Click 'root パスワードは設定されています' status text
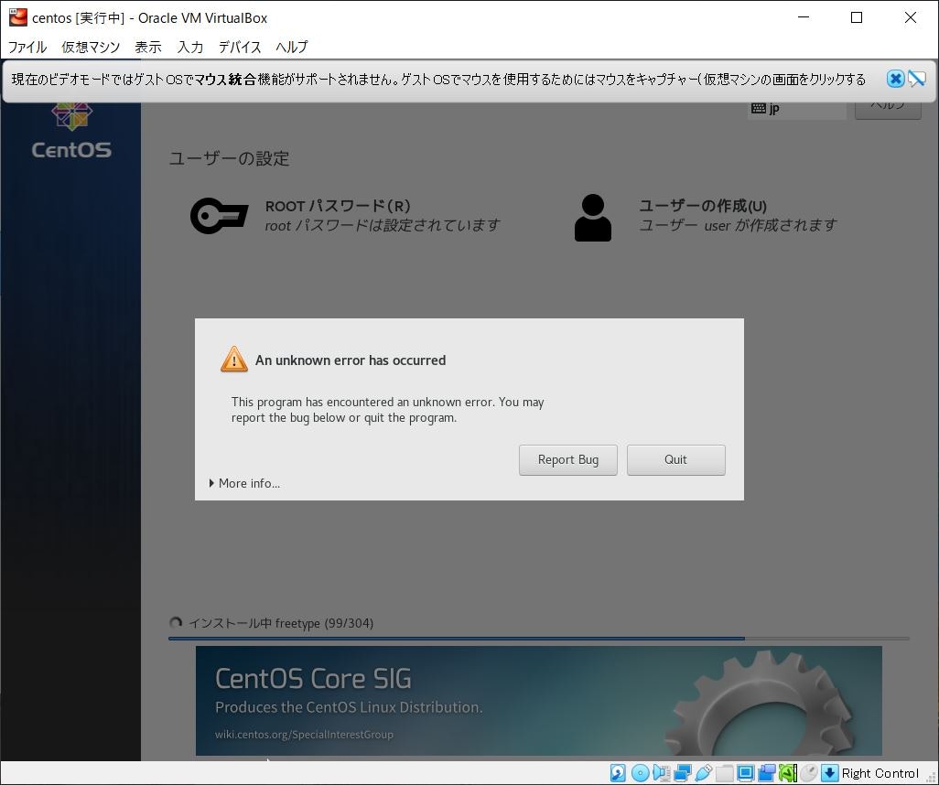The width and height of the screenshot is (939, 785). (383, 225)
